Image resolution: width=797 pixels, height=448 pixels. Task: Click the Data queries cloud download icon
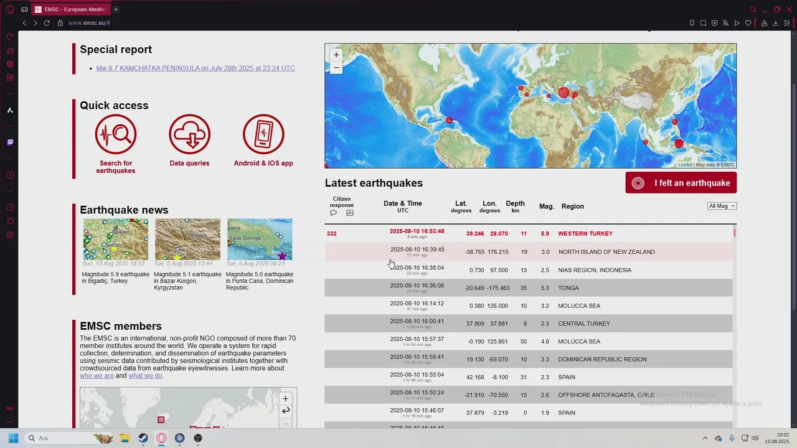coord(189,134)
